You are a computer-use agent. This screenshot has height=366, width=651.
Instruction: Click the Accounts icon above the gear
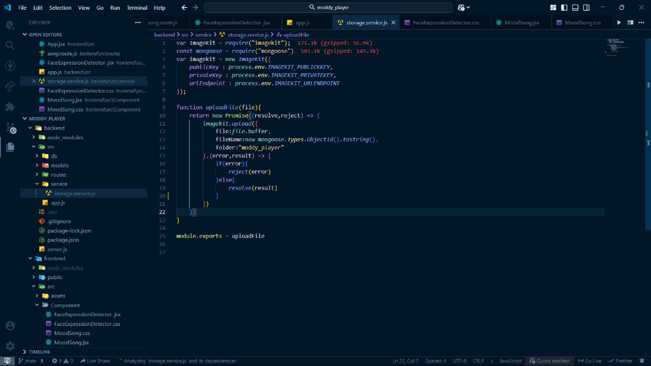9,326
